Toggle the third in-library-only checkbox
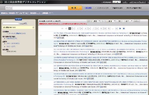 pyautogui.click(x=125, y=8)
